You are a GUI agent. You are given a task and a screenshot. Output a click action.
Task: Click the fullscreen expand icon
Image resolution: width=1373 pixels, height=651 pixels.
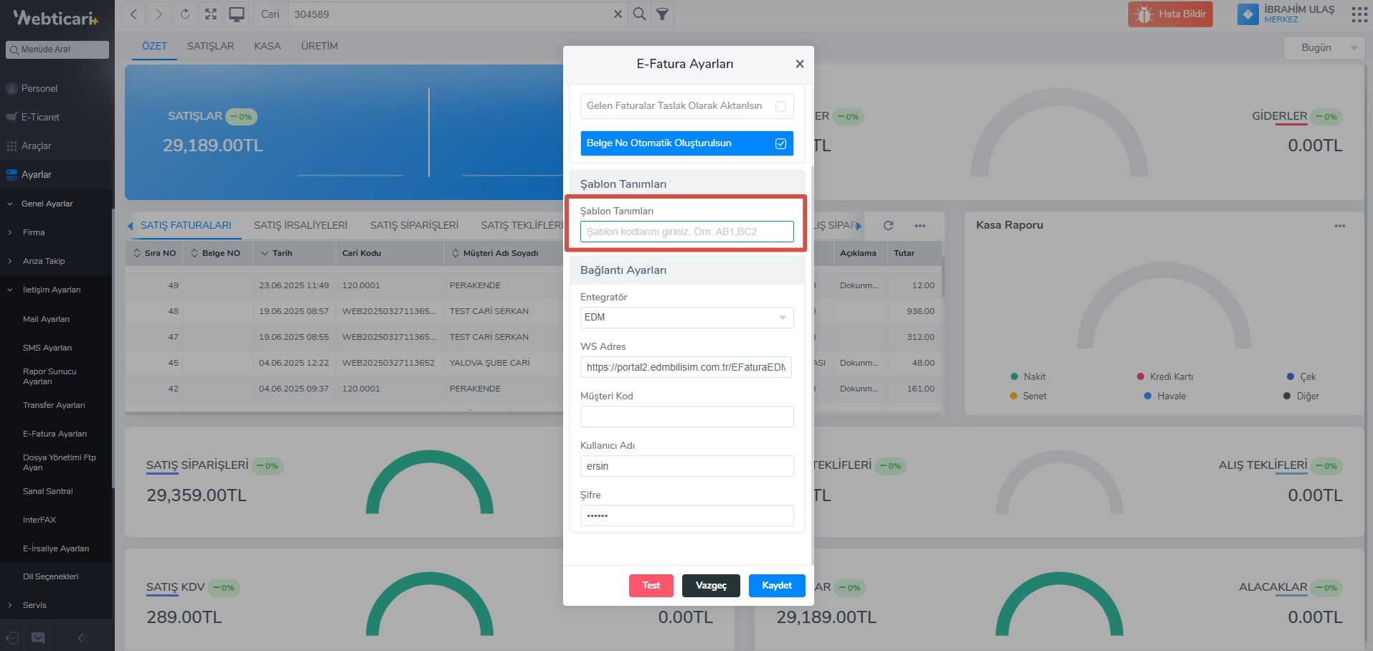(x=211, y=14)
